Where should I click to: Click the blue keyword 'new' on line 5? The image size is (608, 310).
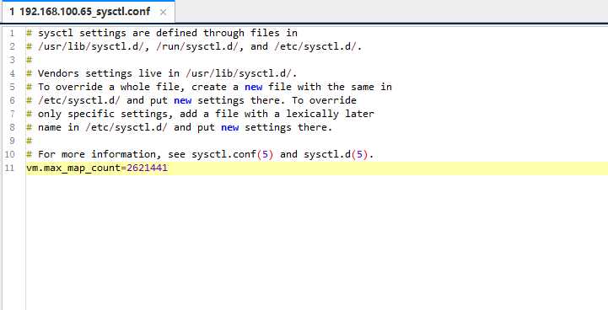pos(254,87)
